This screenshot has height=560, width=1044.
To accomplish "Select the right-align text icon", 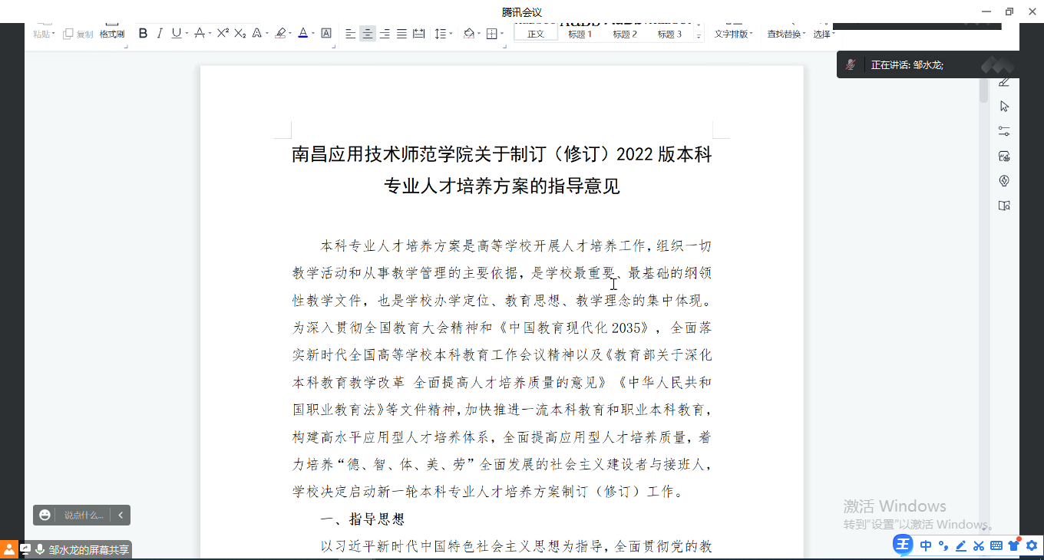I will click(x=385, y=34).
